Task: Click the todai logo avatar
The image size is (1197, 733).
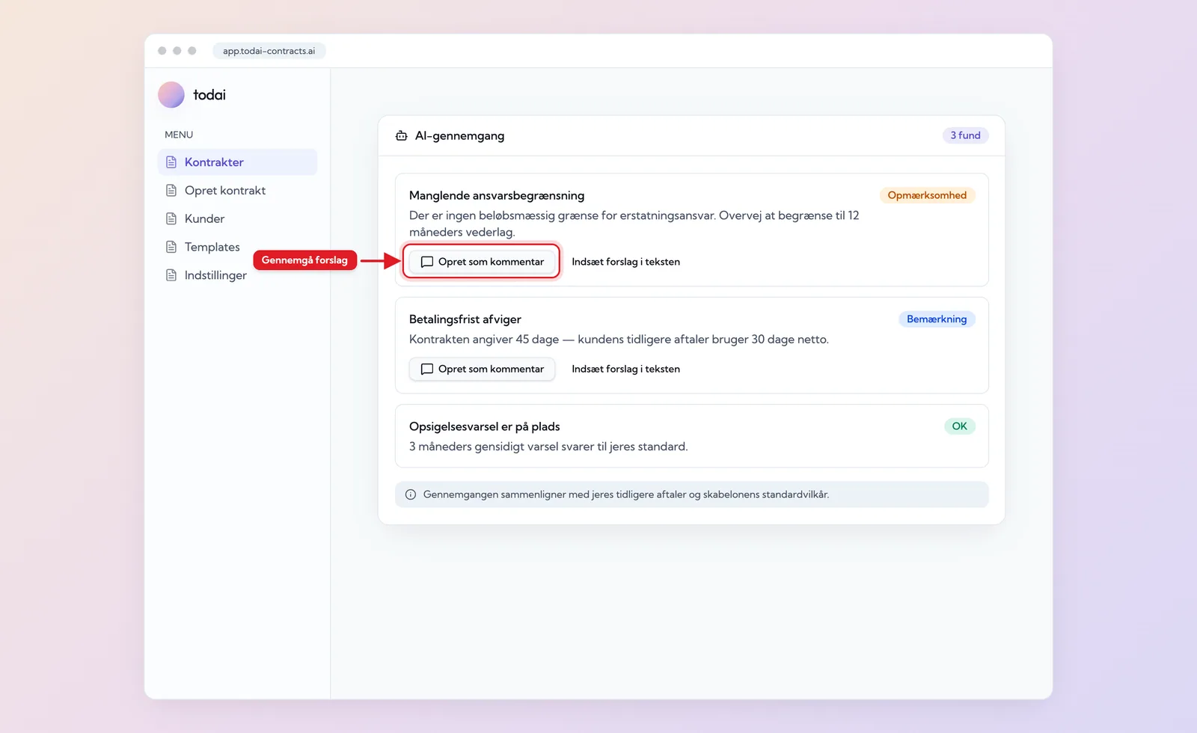Action: (x=171, y=95)
